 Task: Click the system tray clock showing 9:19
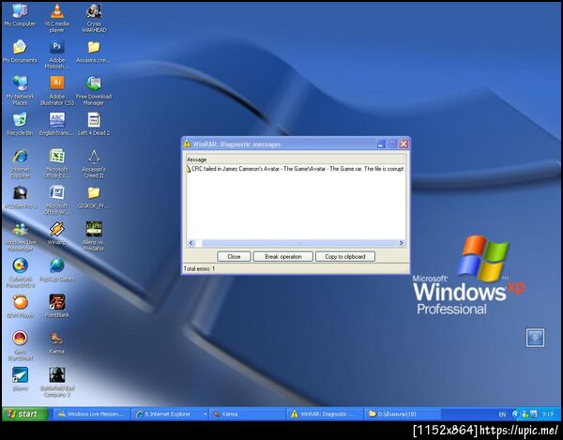click(x=548, y=414)
